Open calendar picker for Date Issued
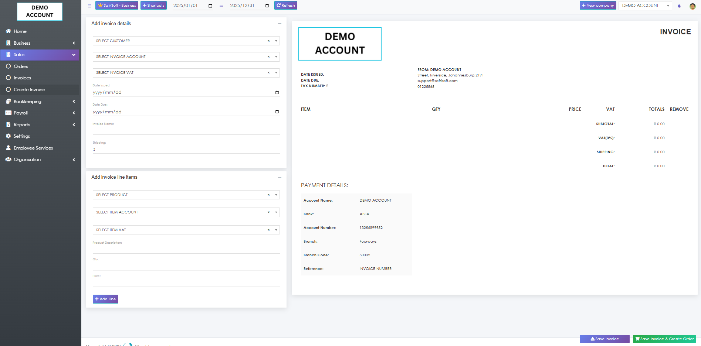Screen dimensions: 701x346 point(277,92)
